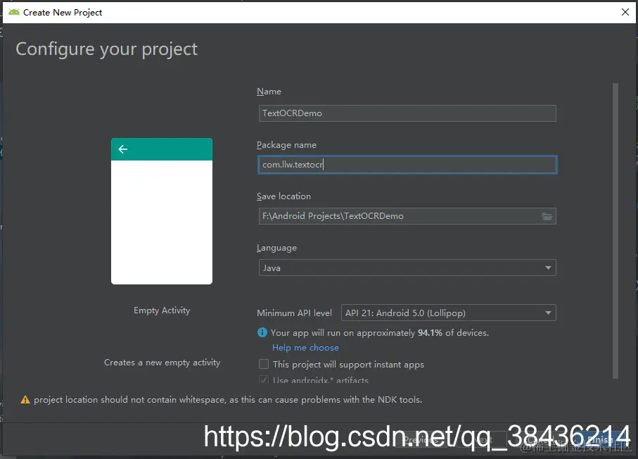The image size is (638, 459).
Task: Edit the Name field TextOCRDemo
Action: click(407, 113)
